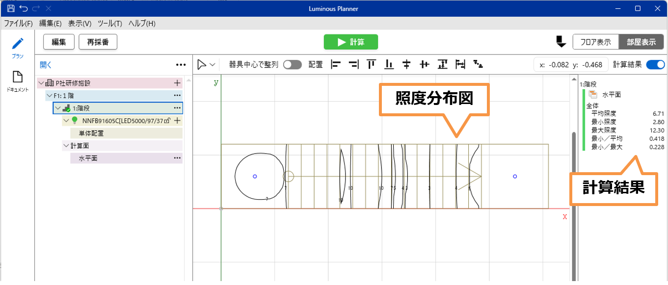Click the equal horizontal spacing icon

coord(460,64)
